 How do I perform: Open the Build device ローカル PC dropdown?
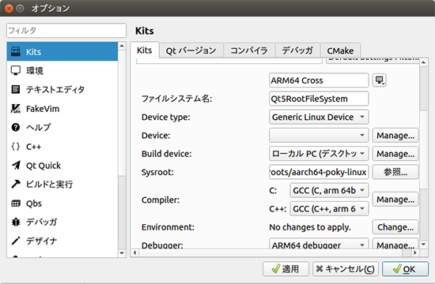pyautogui.click(x=319, y=153)
